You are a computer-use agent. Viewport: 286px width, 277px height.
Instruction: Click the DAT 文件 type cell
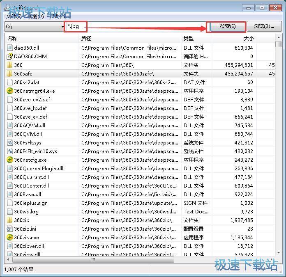(194, 82)
